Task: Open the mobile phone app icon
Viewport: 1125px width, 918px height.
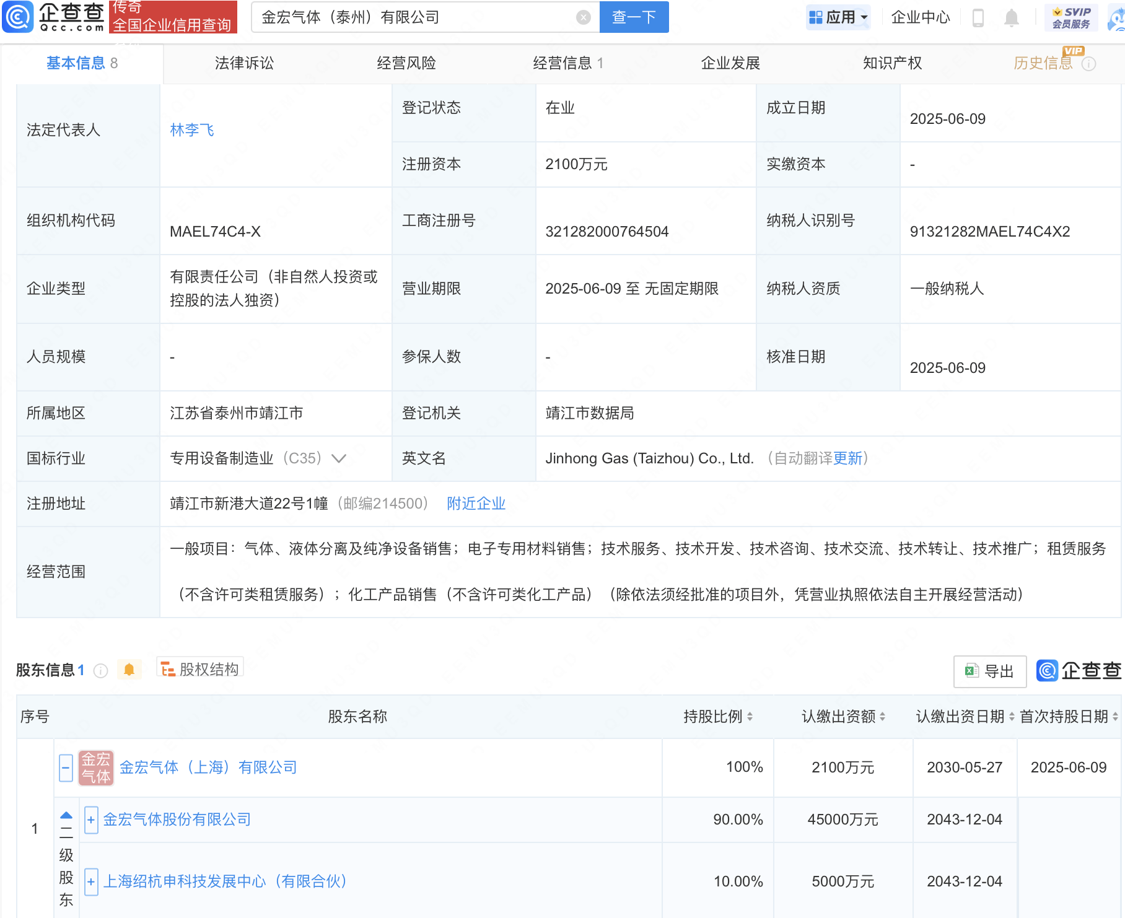Action: coord(978,18)
